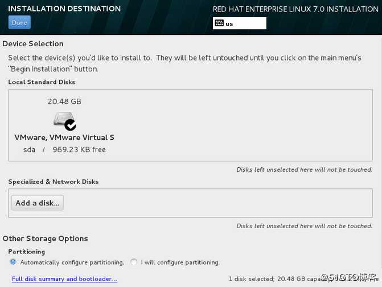Click the 'Device Selection' heading
Screen dimensions: 382x287
(x=33, y=44)
